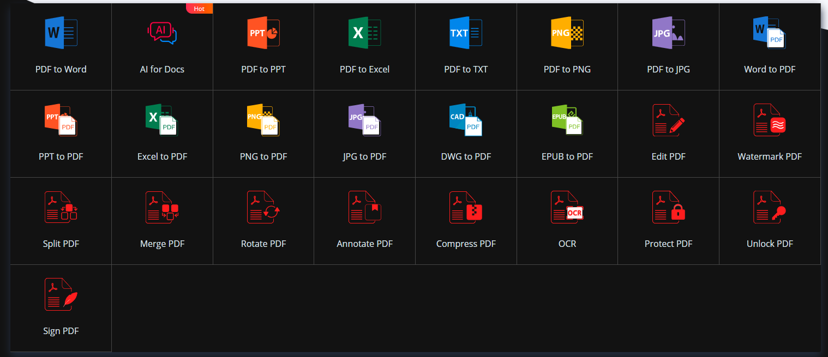This screenshot has width=828, height=357.
Task: Click the Compress PDF zipper icon
Action: click(466, 207)
